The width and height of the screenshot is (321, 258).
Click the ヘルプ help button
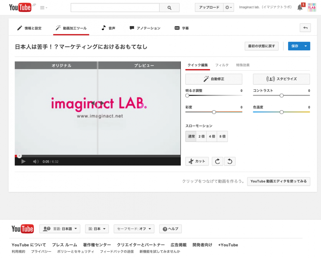pyautogui.click(x=170, y=229)
